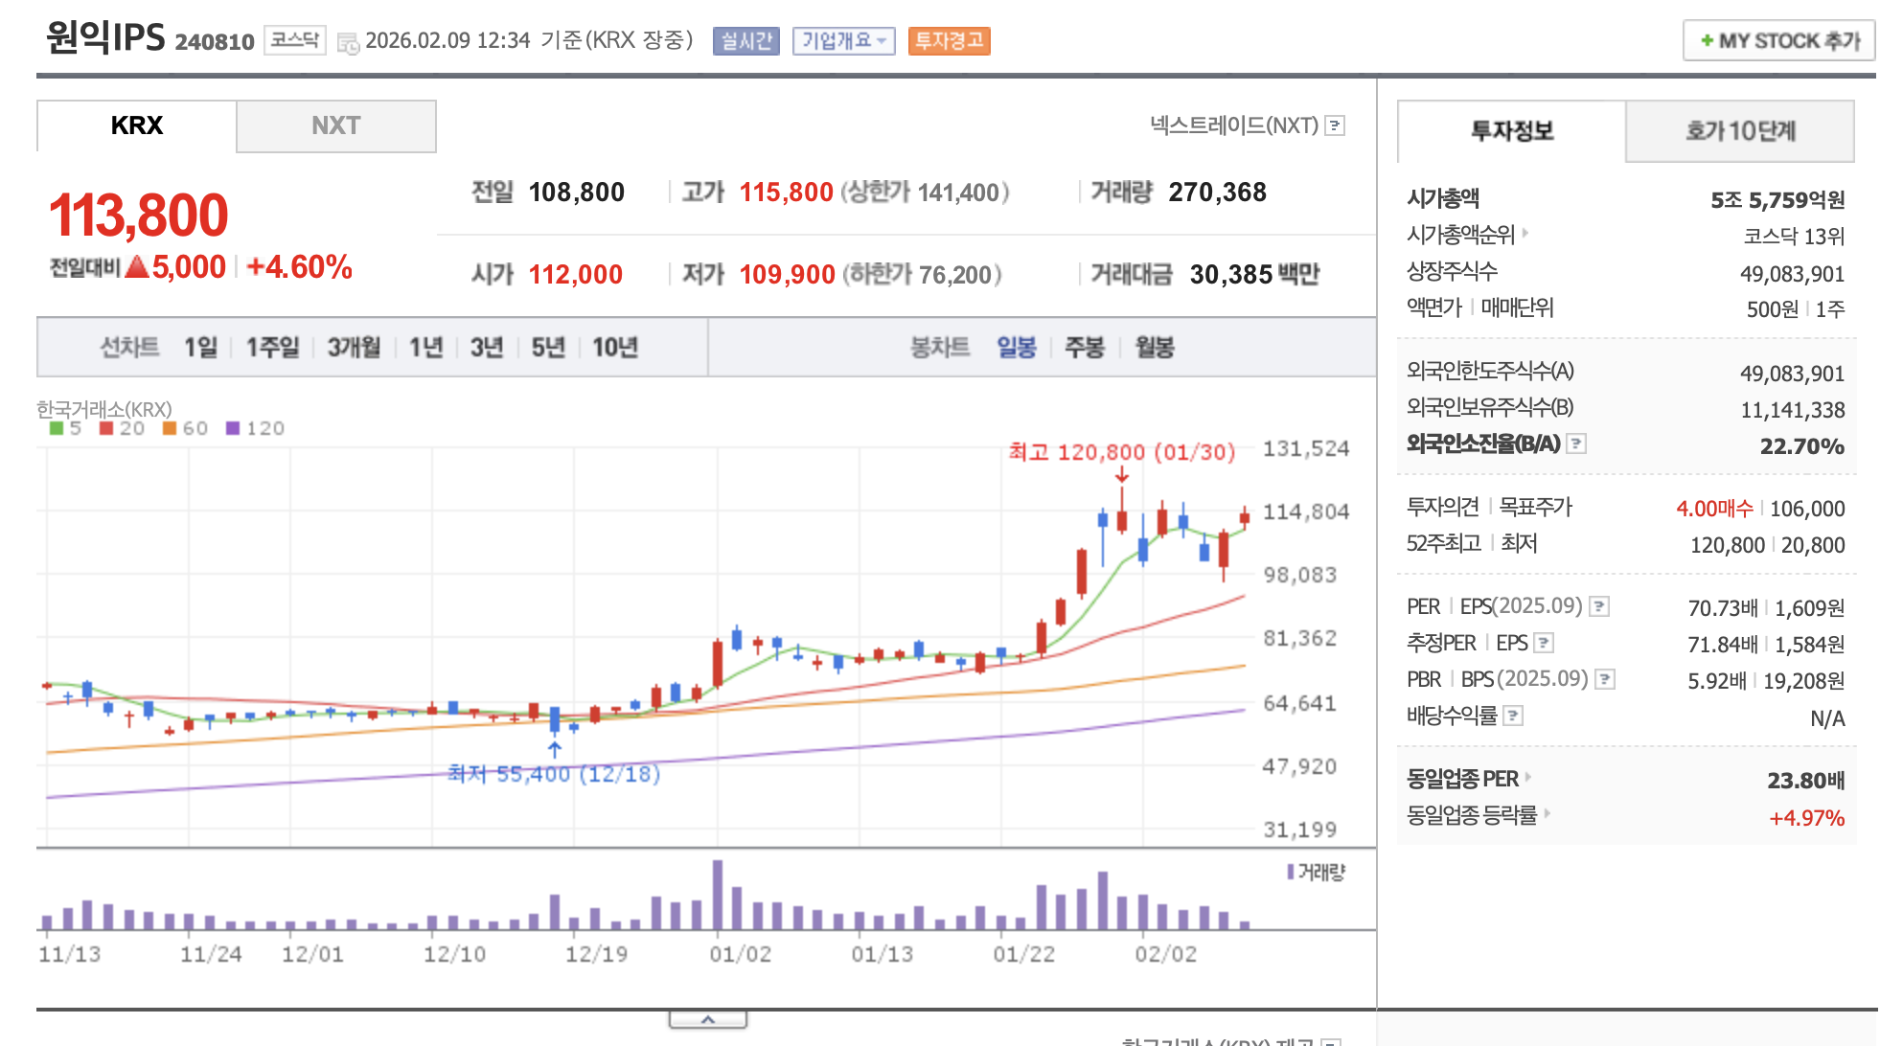This screenshot has height=1046, width=1903.
Task: Click help icon beside 추정PER EPS
Action: pos(1544,643)
